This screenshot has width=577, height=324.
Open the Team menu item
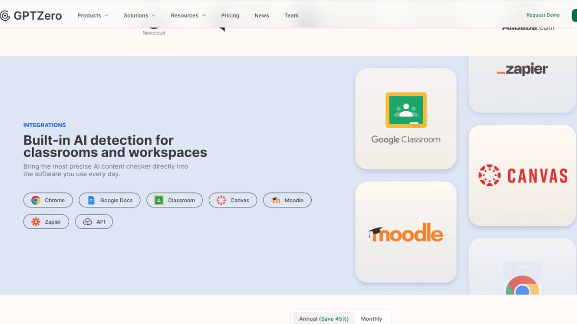291,15
